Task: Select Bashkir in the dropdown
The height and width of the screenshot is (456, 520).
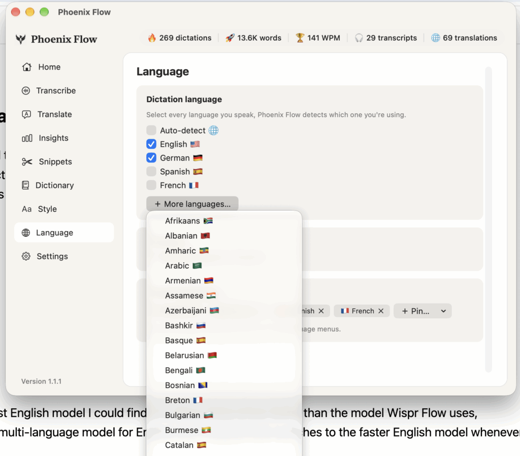Action: (x=224, y=325)
